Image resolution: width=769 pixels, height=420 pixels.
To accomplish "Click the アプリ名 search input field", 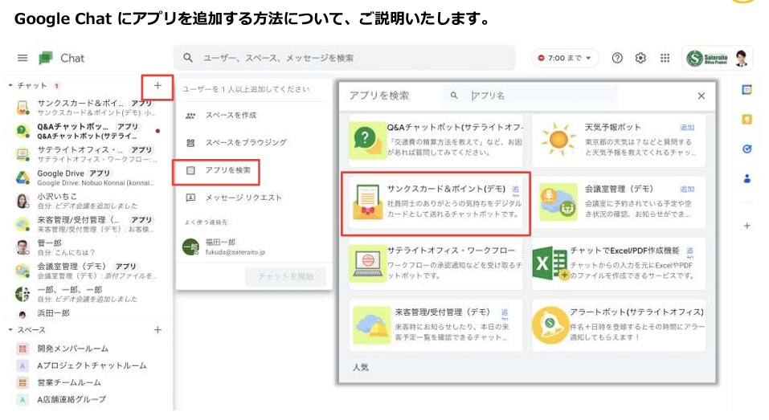I will 529,96.
